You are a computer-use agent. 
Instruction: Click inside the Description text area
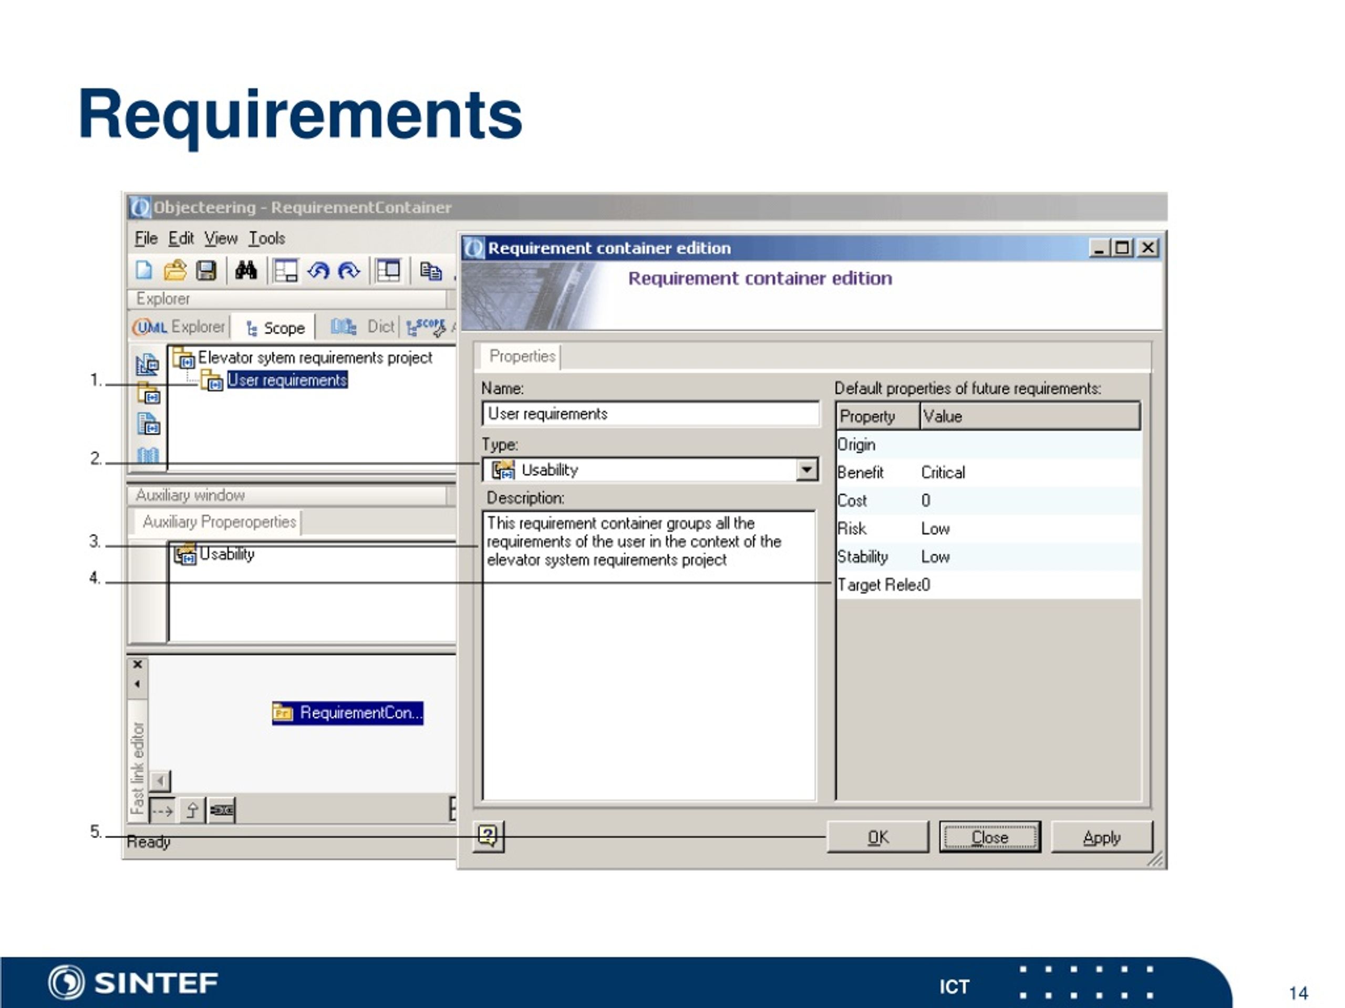point(649,656)
